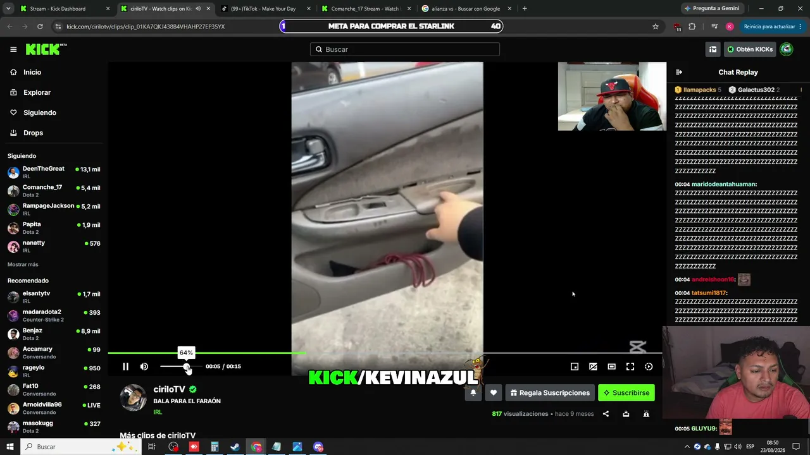Viewport: 810px width, 455px height.
Task: Open the Kick inventory box icon
Action: [713, 49]
